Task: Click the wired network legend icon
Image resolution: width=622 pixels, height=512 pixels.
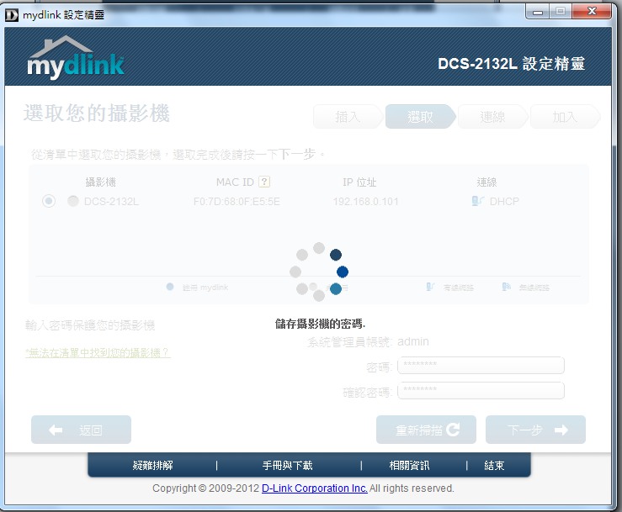Action: [430, 287]
